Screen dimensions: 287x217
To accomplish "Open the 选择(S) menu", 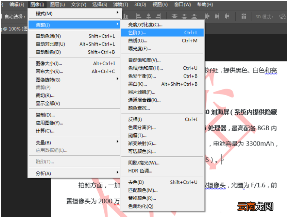I will (99, 4).
